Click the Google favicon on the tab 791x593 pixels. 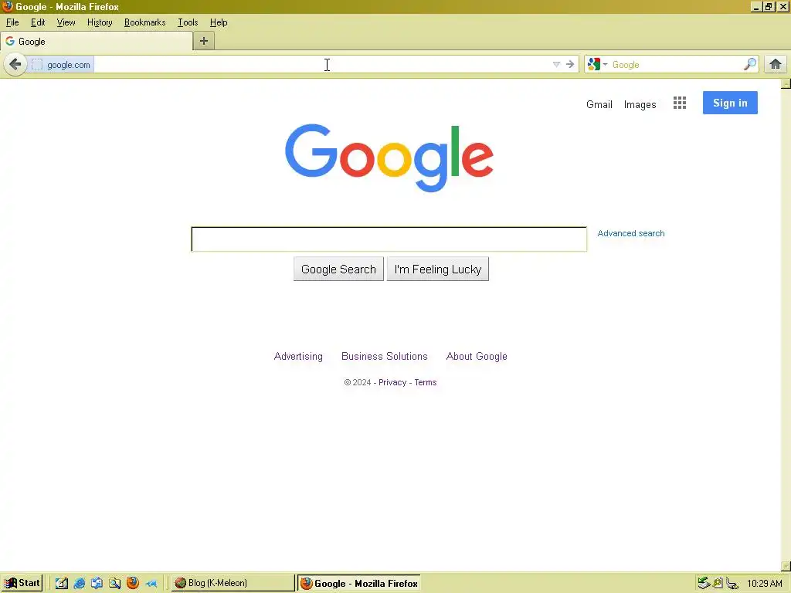click(10, 42)
